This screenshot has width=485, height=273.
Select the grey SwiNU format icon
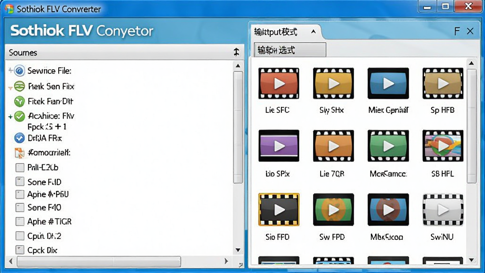click(443, 209)
